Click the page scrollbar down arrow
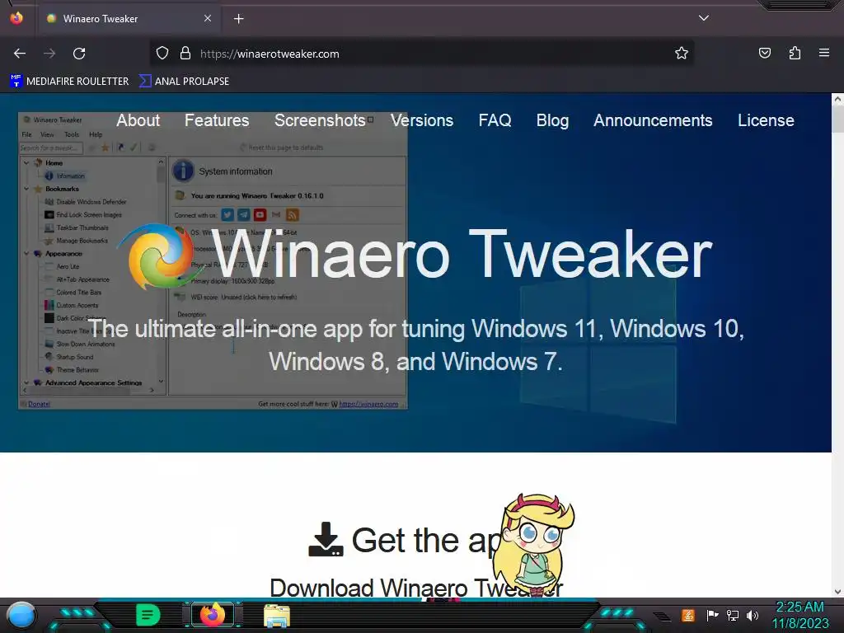 pos(837,592)
